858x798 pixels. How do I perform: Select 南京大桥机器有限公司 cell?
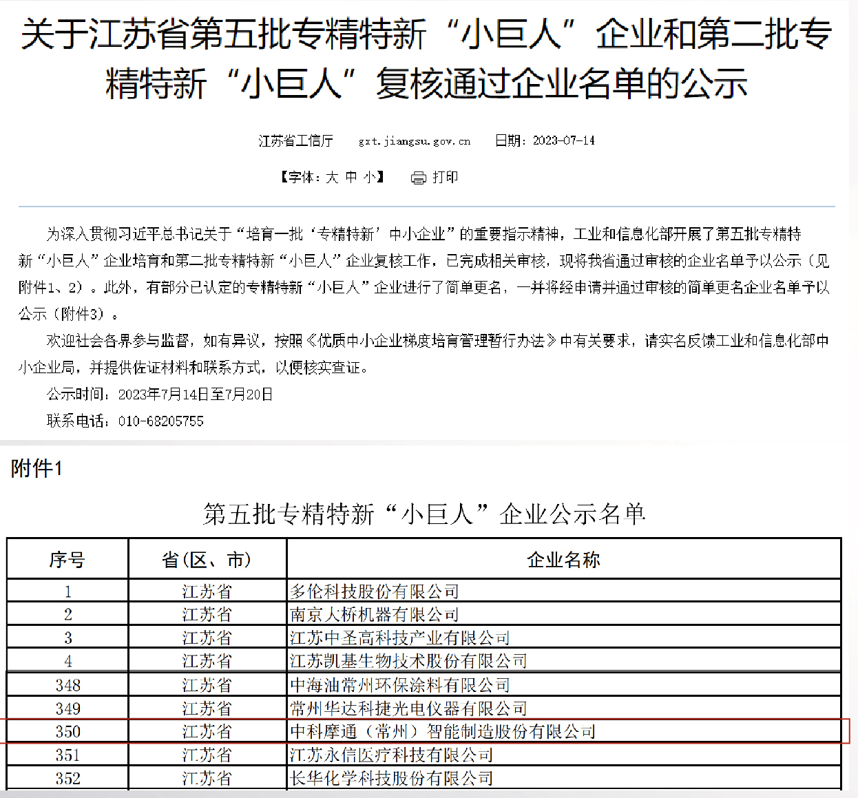[564, 614]
